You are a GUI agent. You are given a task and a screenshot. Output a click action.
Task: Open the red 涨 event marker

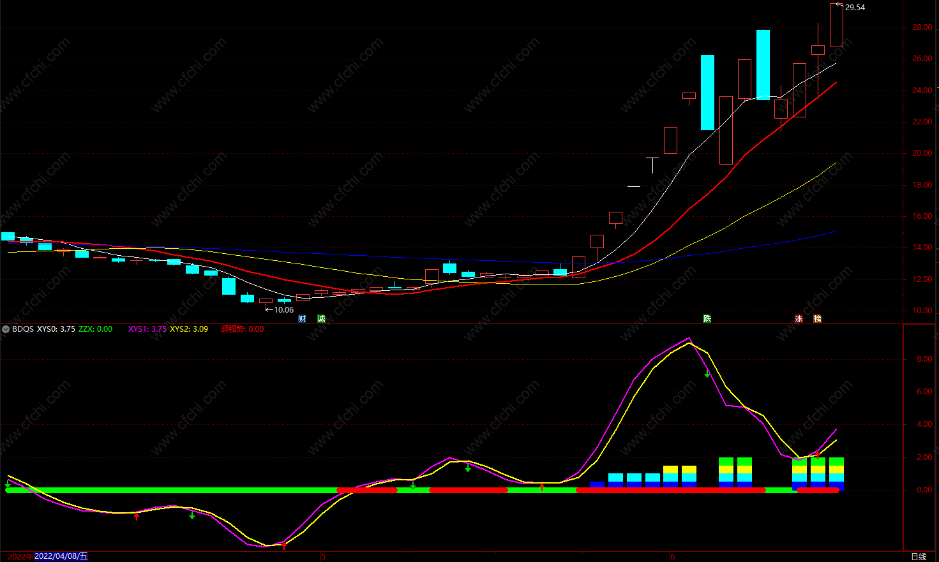coord(799,319)
